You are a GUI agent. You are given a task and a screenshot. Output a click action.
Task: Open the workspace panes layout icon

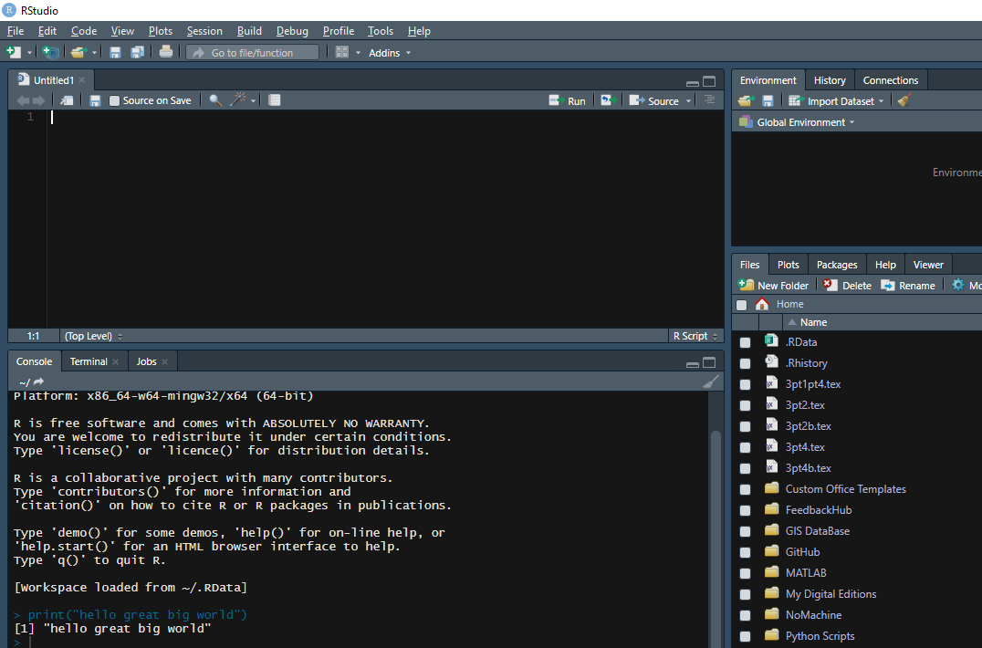(x=342, y=53)
